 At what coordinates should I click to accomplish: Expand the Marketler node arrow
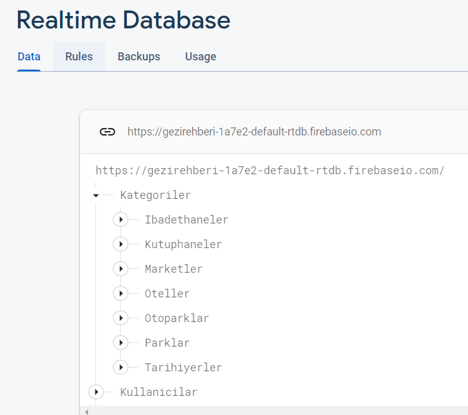click(x=121, y=269)
